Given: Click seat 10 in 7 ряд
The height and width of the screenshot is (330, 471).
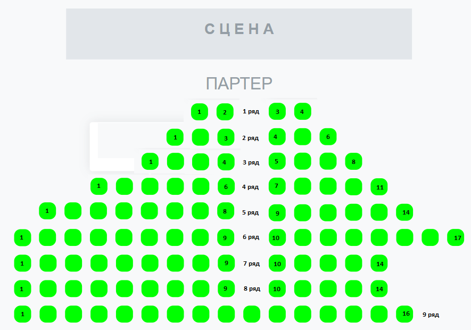Looking at the screenshot, I should tap(277, 263).
